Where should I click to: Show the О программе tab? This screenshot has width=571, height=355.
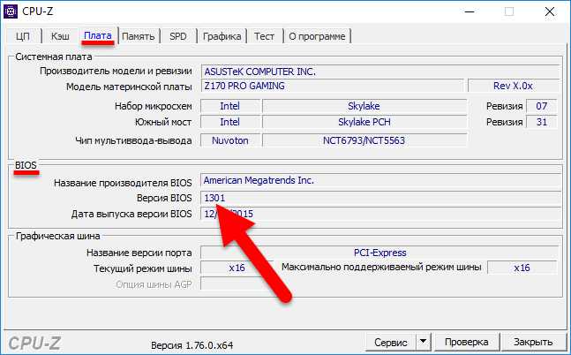(x=317, y=36)
